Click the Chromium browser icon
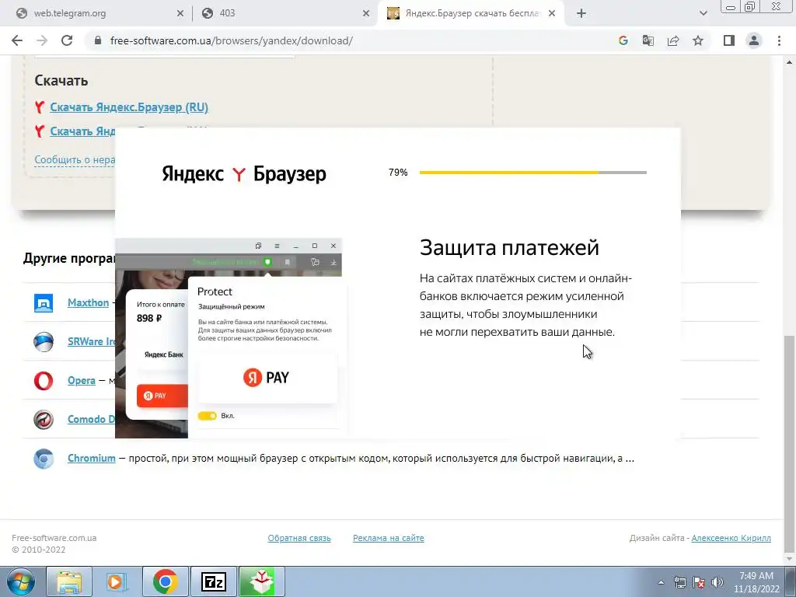Screen dimensions: 796x597 pyautogui.click(x=44, y=459)
